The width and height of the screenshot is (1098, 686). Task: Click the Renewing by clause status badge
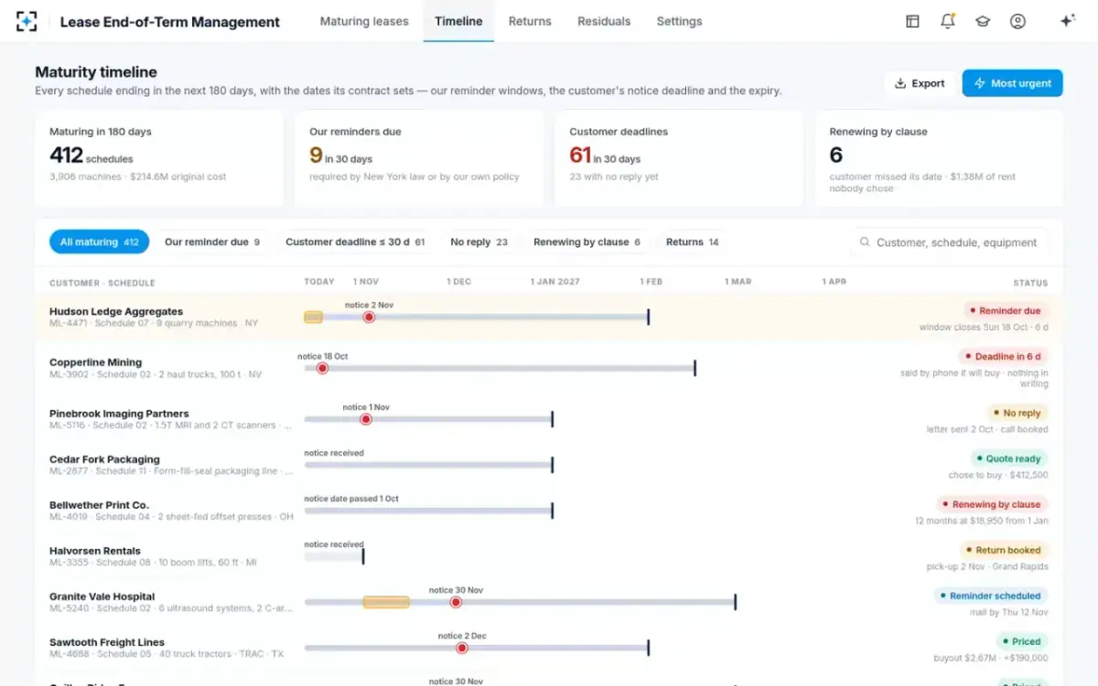(992, 505)
